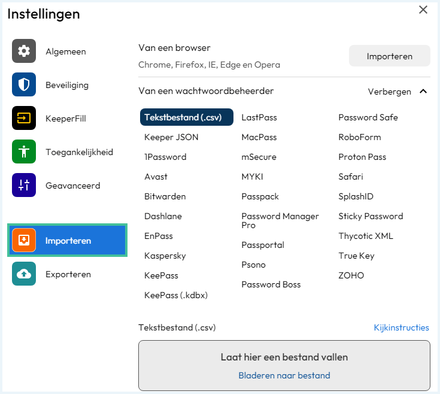Select ZOHO from the list
The height and width of the screenshot is (394, 440).
[x=351, y=275]
